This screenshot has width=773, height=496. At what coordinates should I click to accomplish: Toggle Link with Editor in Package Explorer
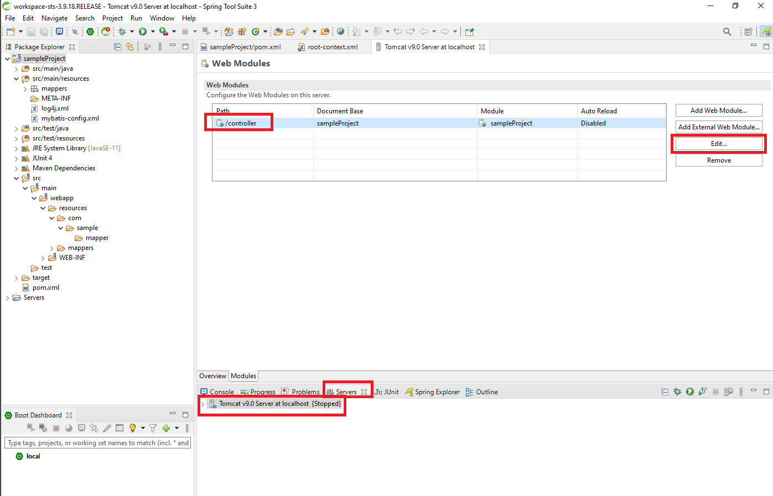[130, 47]
